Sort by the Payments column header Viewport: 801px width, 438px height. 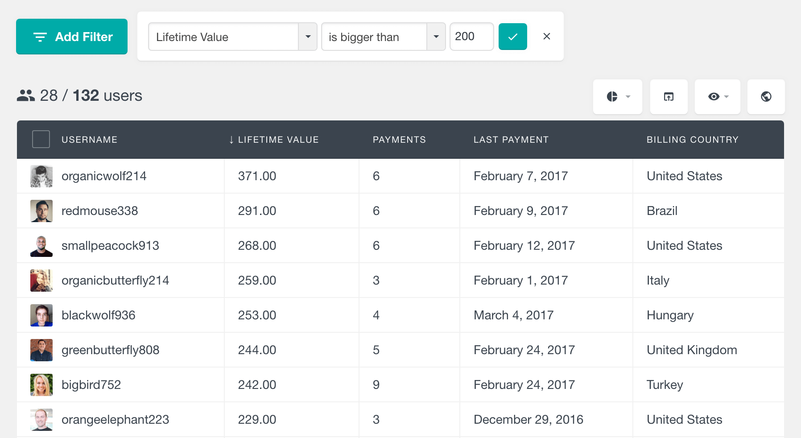pyautogui.click(x=399, y=140)
